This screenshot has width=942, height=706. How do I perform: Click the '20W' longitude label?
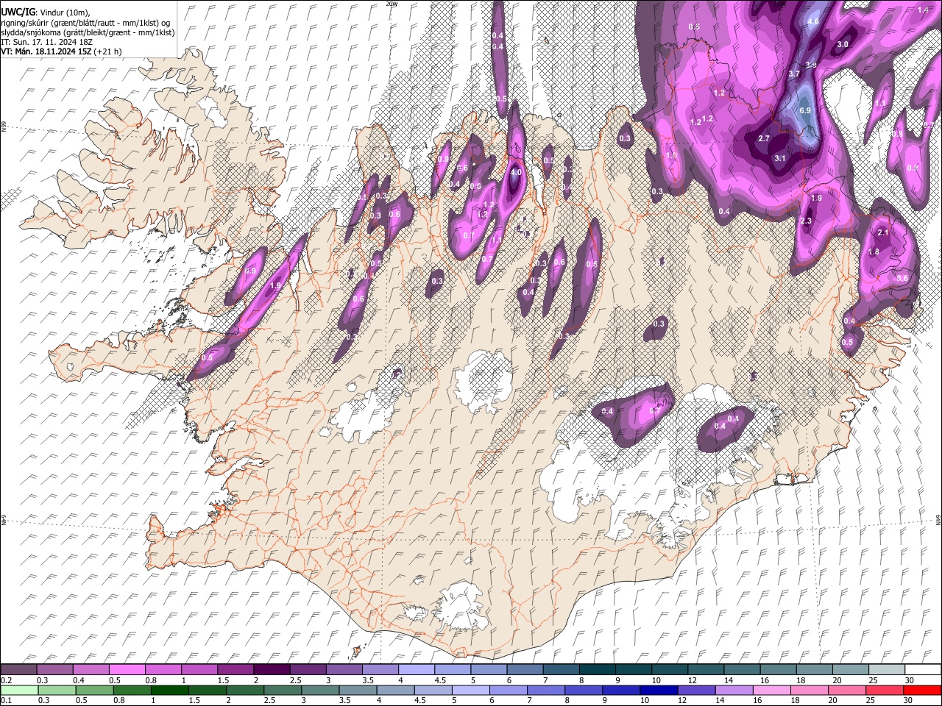[x=392, y=3]
